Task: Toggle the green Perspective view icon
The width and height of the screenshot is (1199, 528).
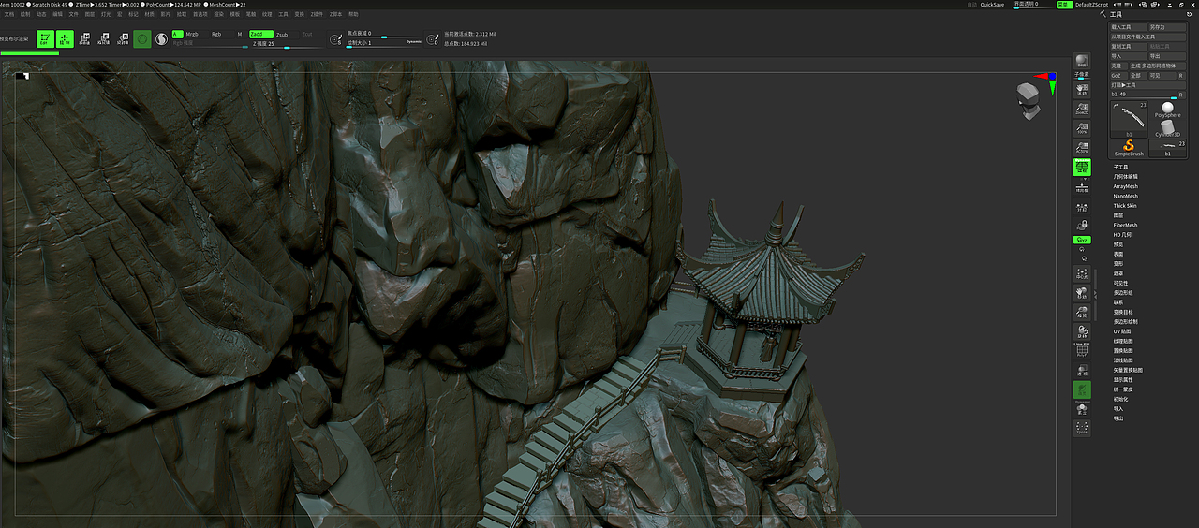Action: click(x=1082, y=167)
